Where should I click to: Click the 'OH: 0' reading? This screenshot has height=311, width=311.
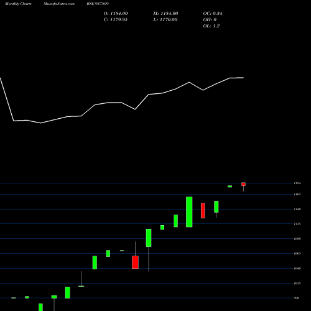210,20
